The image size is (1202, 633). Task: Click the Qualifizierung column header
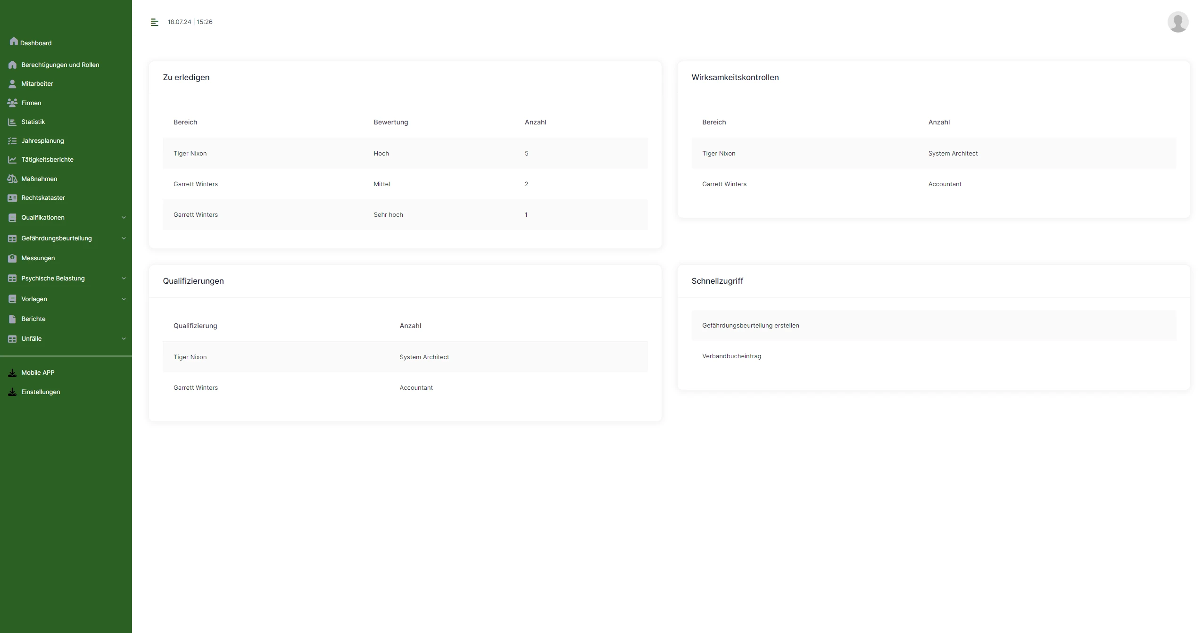(195, 326)
